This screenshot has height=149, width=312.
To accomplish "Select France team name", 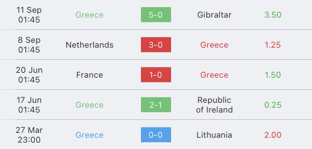I will point(90,75).
